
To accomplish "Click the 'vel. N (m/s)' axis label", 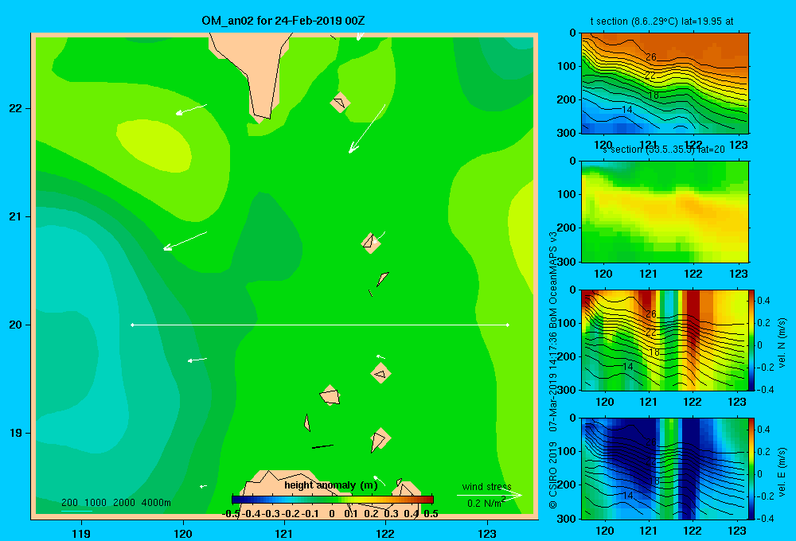I will tap(782, 343).
